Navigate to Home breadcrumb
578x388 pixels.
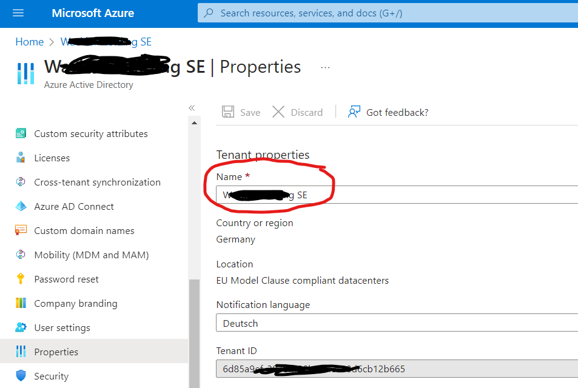pyautogui.click(x=30, y=42)
